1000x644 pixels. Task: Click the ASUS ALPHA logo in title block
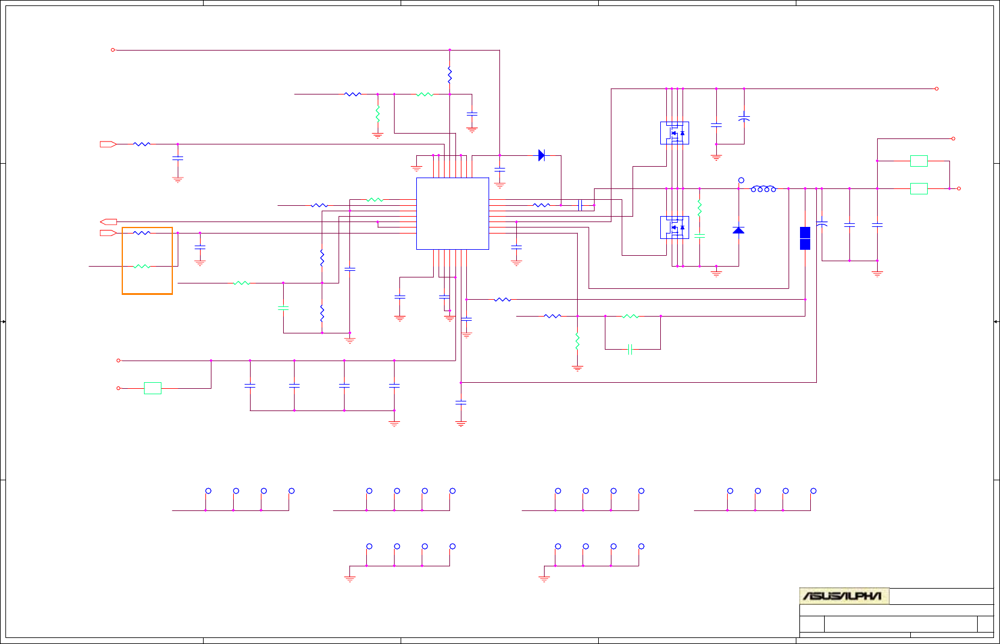(x=844, y=596)
